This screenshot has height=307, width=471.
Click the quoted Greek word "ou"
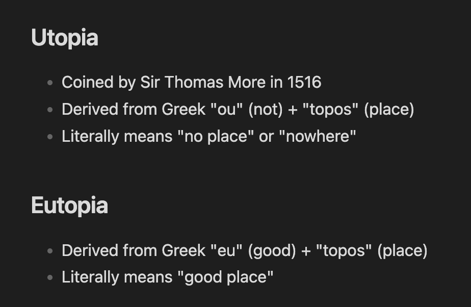227,109
